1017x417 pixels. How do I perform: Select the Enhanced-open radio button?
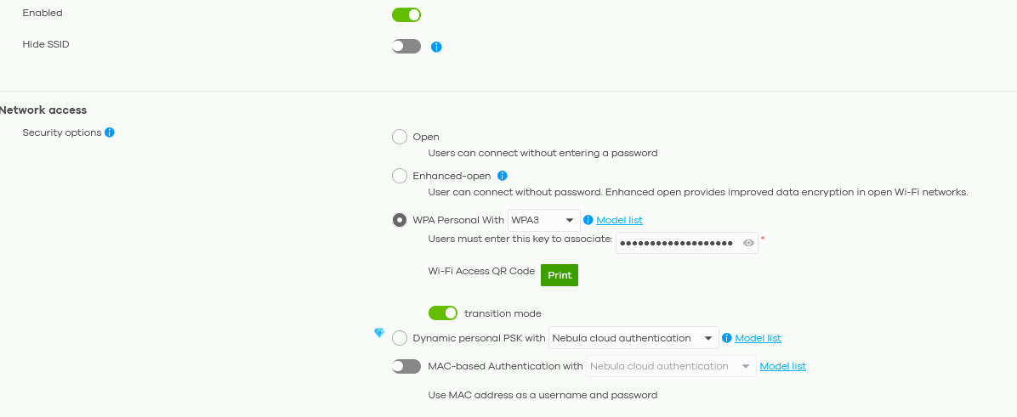click(x=400, y=176)
